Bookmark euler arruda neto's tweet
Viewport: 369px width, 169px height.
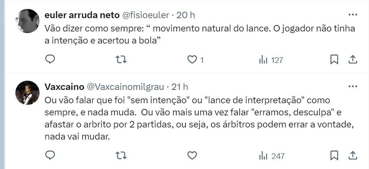pyautogui.click(x=334, y=60)
